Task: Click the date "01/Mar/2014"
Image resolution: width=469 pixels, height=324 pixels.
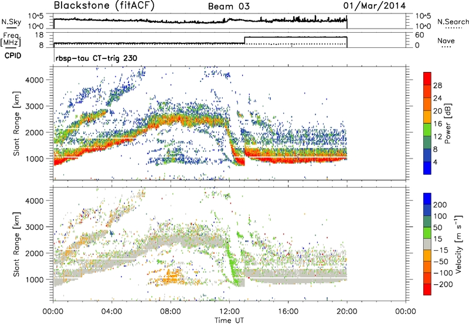Action: coord(375,6)
